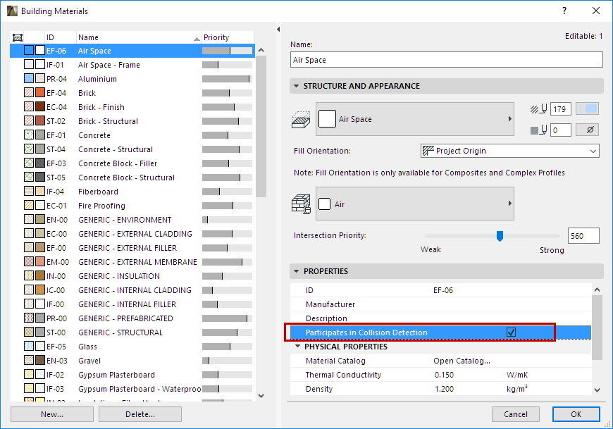The width and height of the screenshot is (613, 429).
Task: Open the Air surface chooser
Action: [415, 204]
